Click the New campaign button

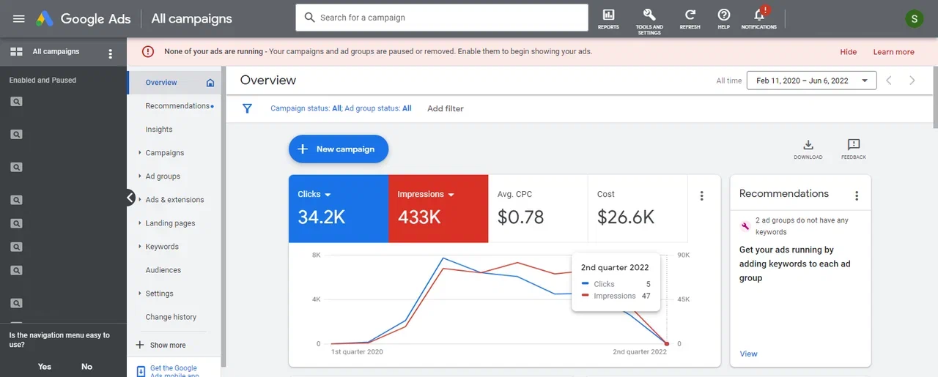(338, 149)
